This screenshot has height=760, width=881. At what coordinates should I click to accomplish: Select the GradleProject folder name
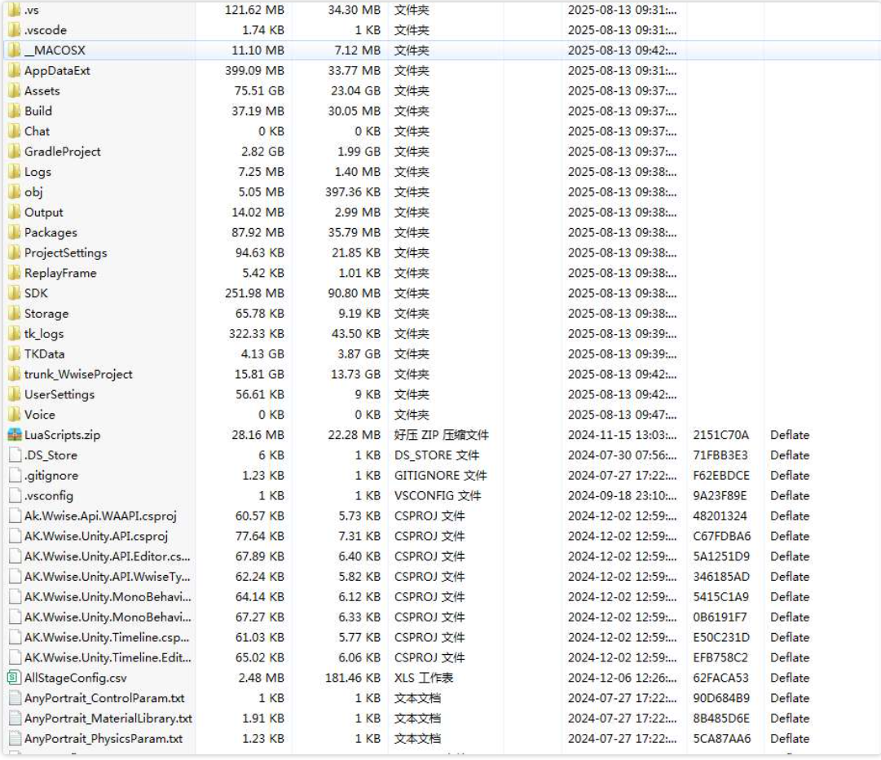point(63,152)
